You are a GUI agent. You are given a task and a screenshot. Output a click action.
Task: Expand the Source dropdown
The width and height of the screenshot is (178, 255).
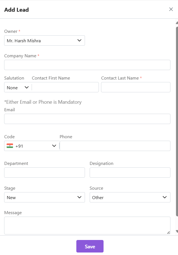coord(130,197)
